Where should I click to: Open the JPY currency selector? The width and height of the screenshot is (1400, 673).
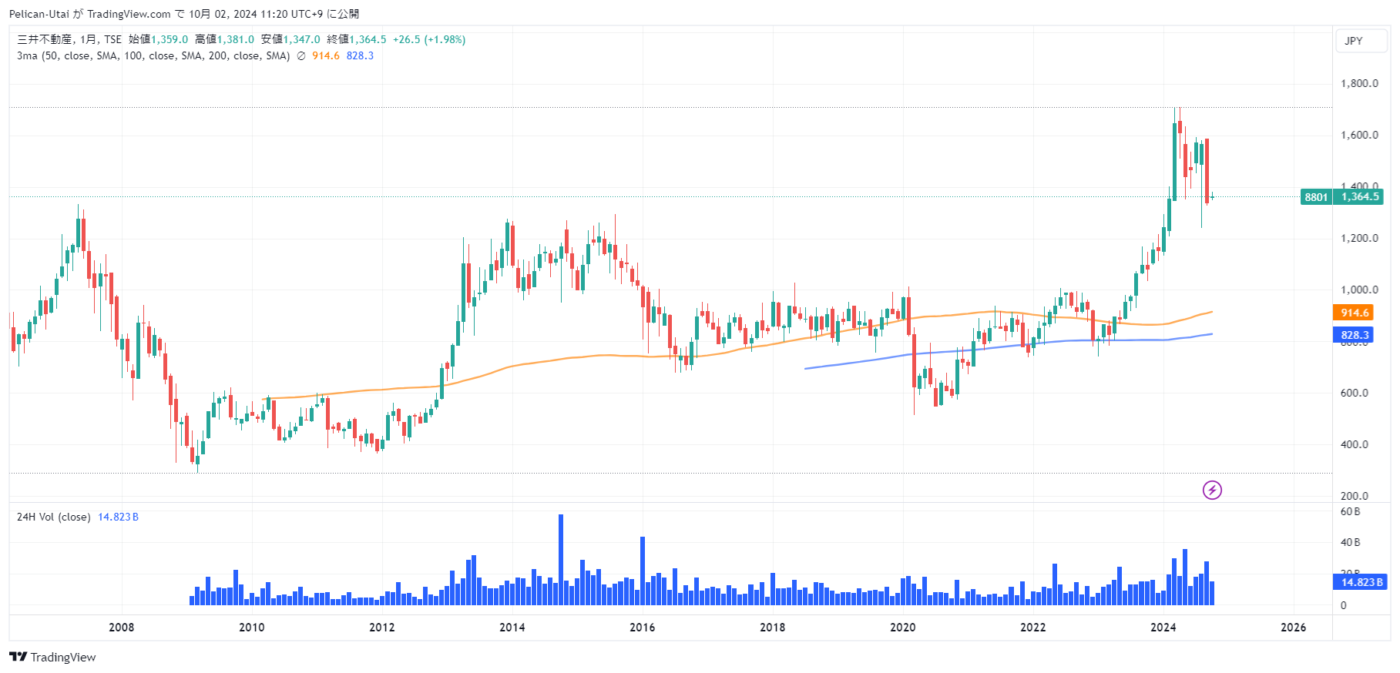click(x=1362, y=41)
